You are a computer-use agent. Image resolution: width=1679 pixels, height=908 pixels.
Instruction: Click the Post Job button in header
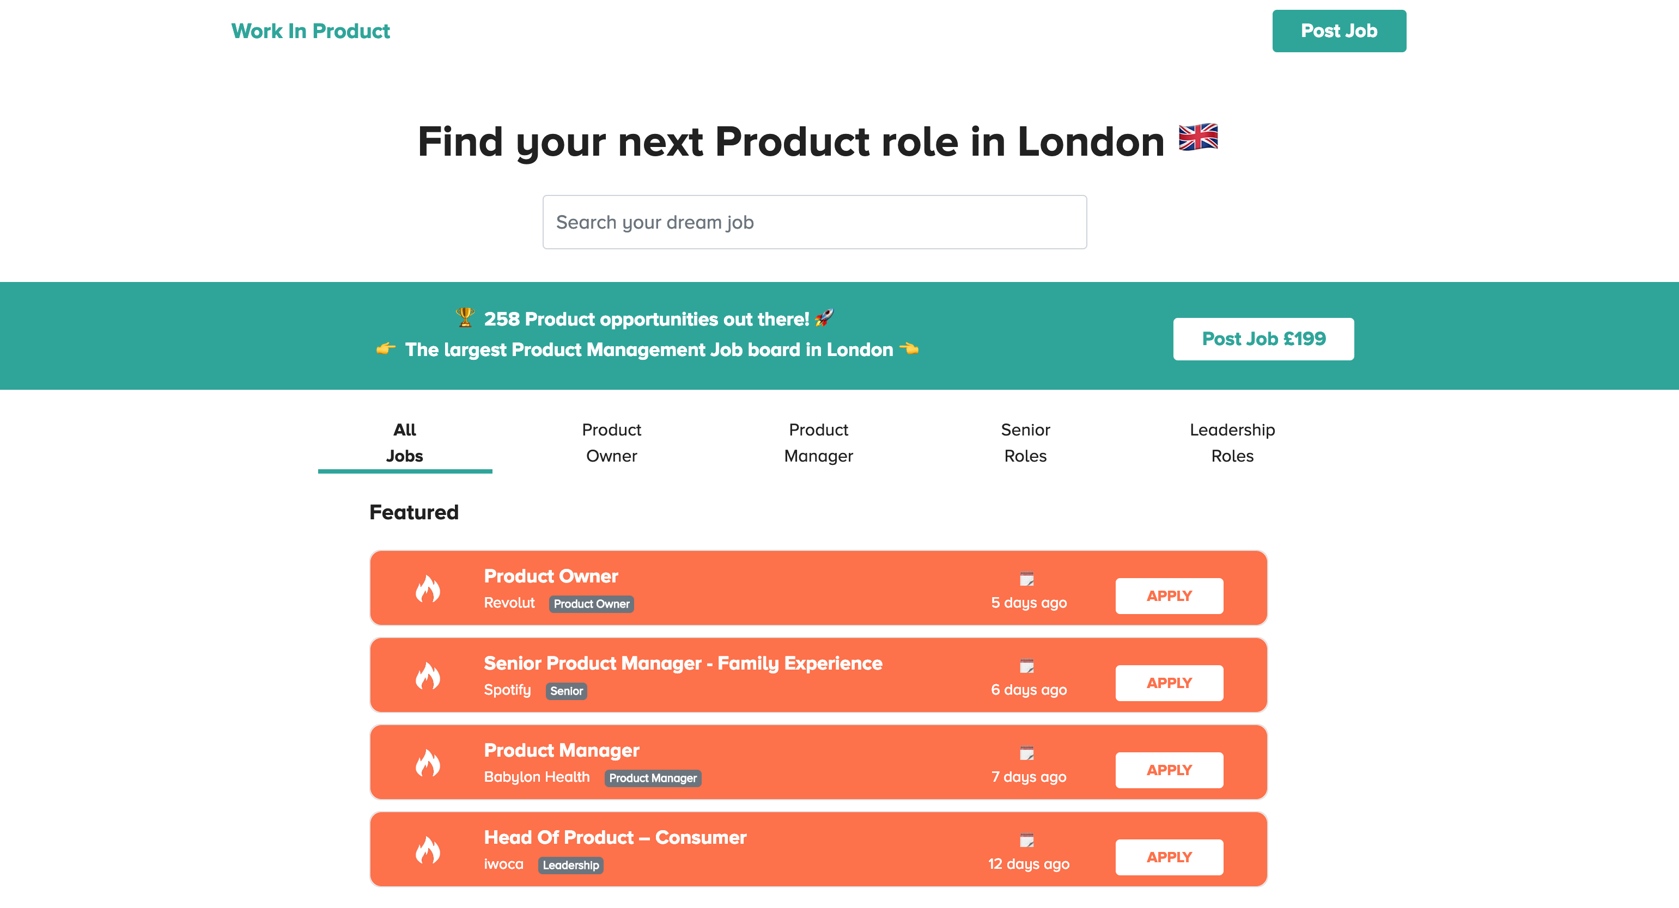click(1338, 30)
